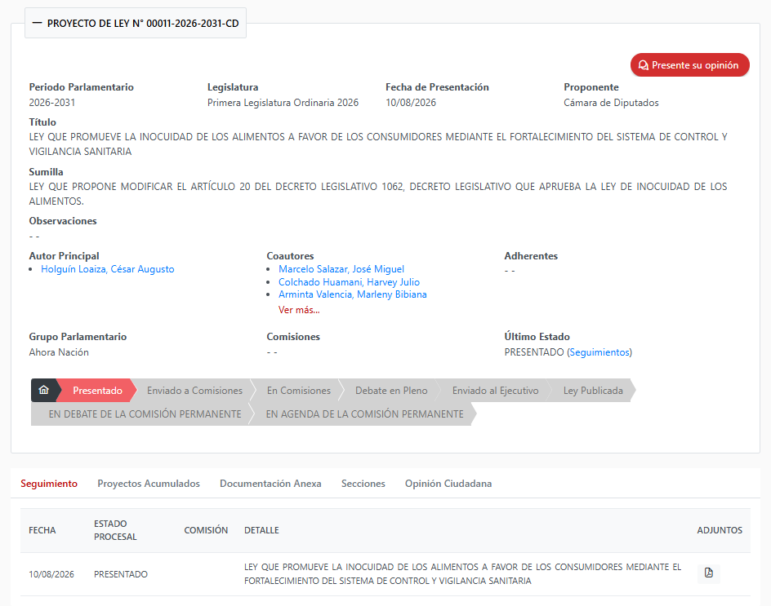Collapse the Proyecto de Ley 00011-2026-2031-CD panel
The height and width of the screenshot is (606, 771).
tap(136, 23)
